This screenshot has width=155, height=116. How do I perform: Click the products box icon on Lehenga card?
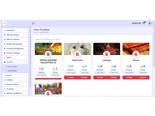(99, 67)
